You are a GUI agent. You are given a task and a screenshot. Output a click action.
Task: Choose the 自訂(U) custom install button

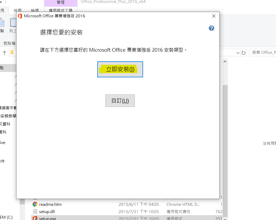click(120, 101)
